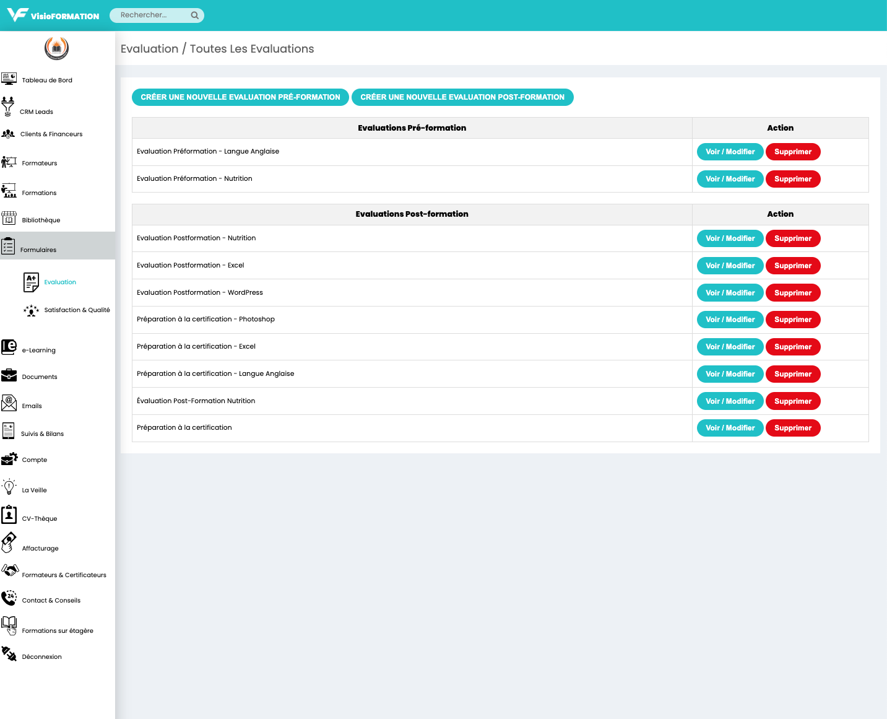Voir / Modifier Évaluation Post-Formation Nutrition
The height and width of the screenshot is (719, 887).
(x=730, y=401)
